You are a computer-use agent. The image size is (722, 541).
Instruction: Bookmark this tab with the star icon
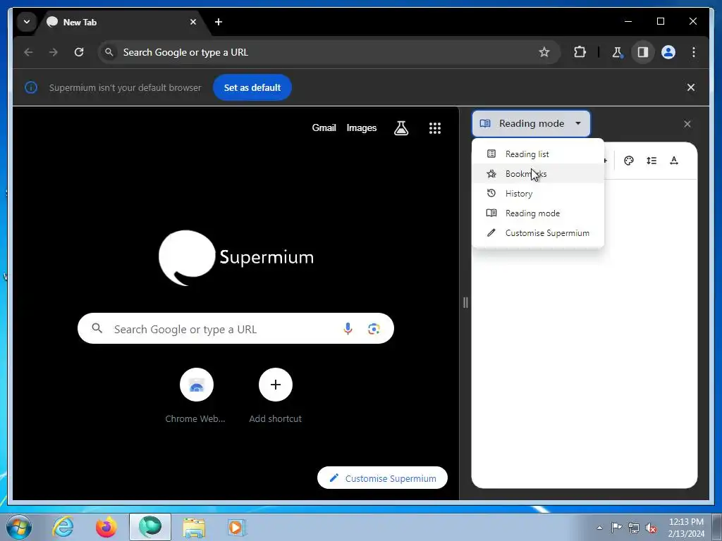click(544, 52)
